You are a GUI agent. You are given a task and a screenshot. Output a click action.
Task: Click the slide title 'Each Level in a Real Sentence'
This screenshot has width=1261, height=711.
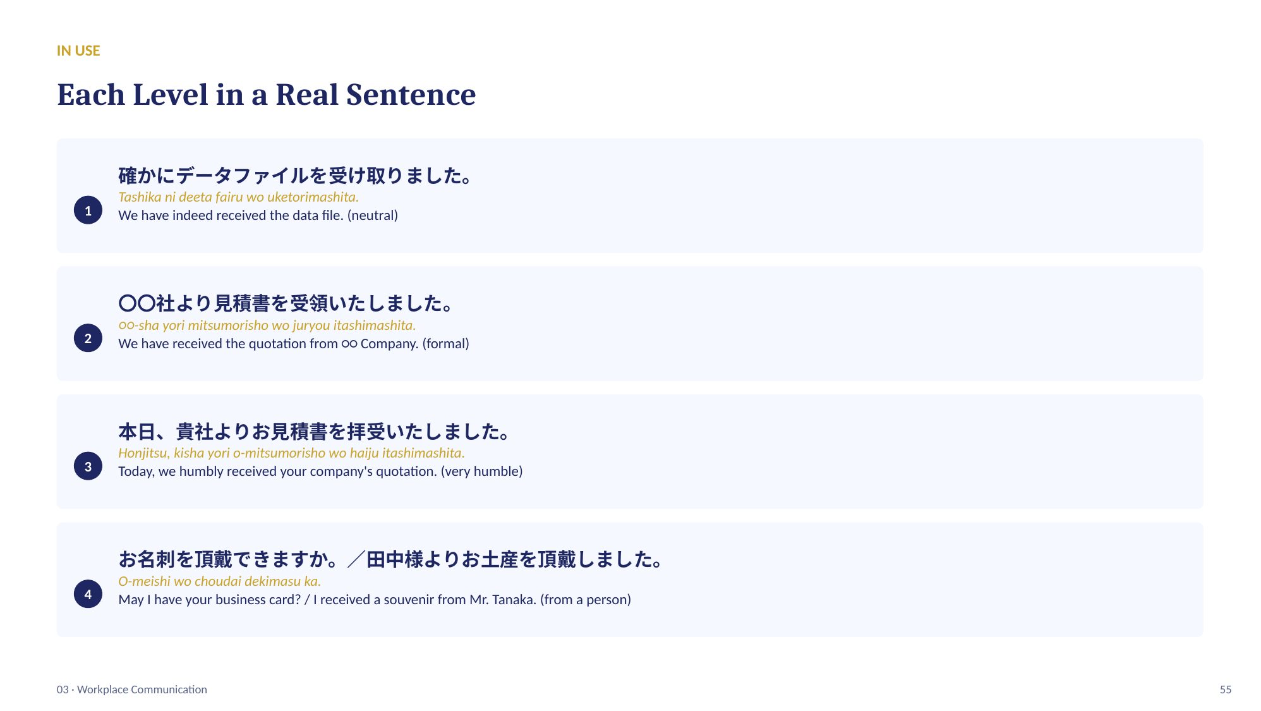[266, 95]
